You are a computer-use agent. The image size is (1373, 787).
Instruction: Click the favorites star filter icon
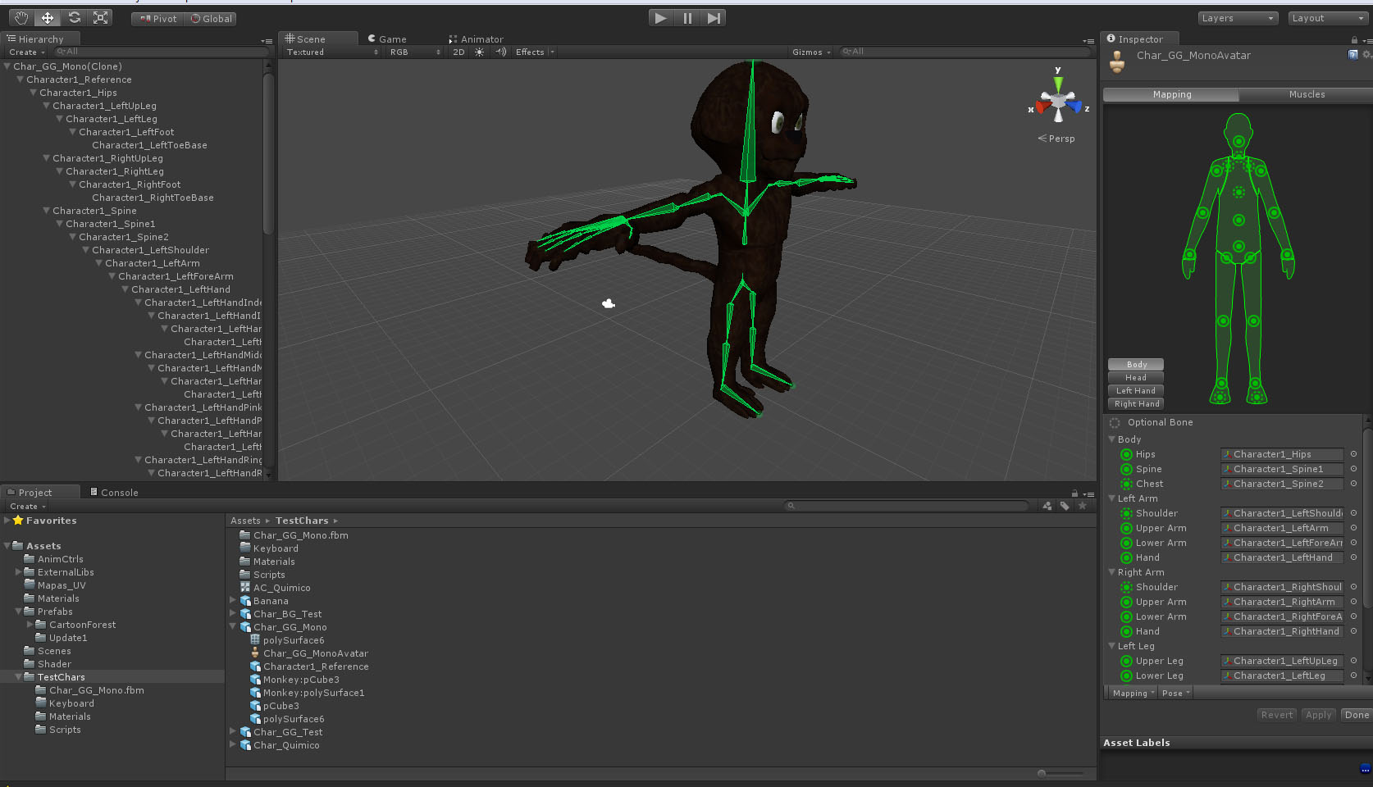tap(1083, 506)
